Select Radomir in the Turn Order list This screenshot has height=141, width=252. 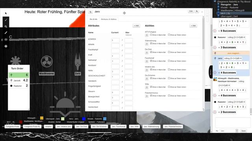(x=19, y=86)
